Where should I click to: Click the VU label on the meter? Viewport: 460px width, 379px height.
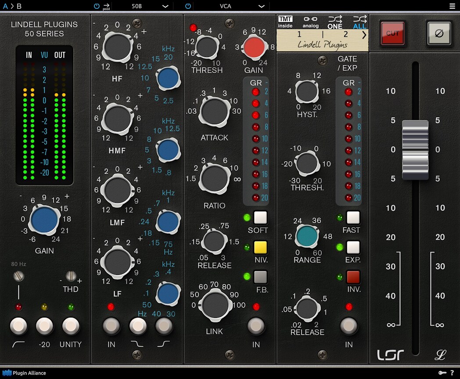(44, 55)
